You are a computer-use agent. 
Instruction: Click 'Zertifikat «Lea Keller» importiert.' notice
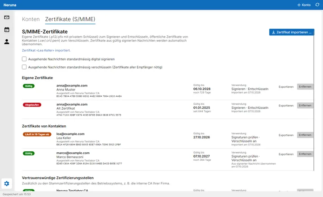46,51
